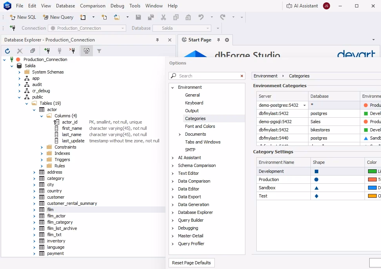381x269 pixels.
Task: Select the Keyboard options page
Action: click(194, 103)
